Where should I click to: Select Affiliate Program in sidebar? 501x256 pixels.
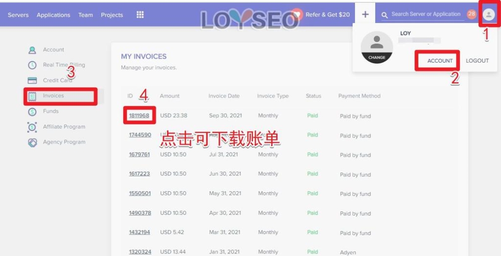click(64, 127)
